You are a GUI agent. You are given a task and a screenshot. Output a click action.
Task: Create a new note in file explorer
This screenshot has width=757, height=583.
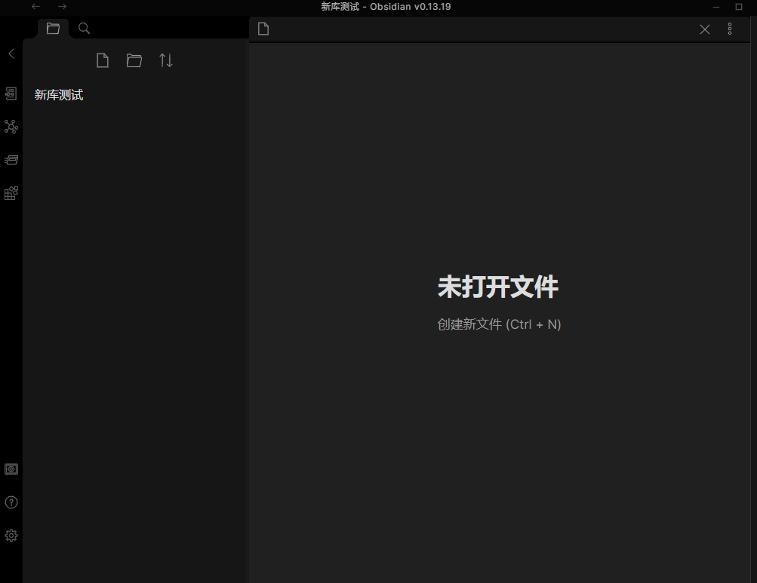pyautogui.click(x=103, y=60)
